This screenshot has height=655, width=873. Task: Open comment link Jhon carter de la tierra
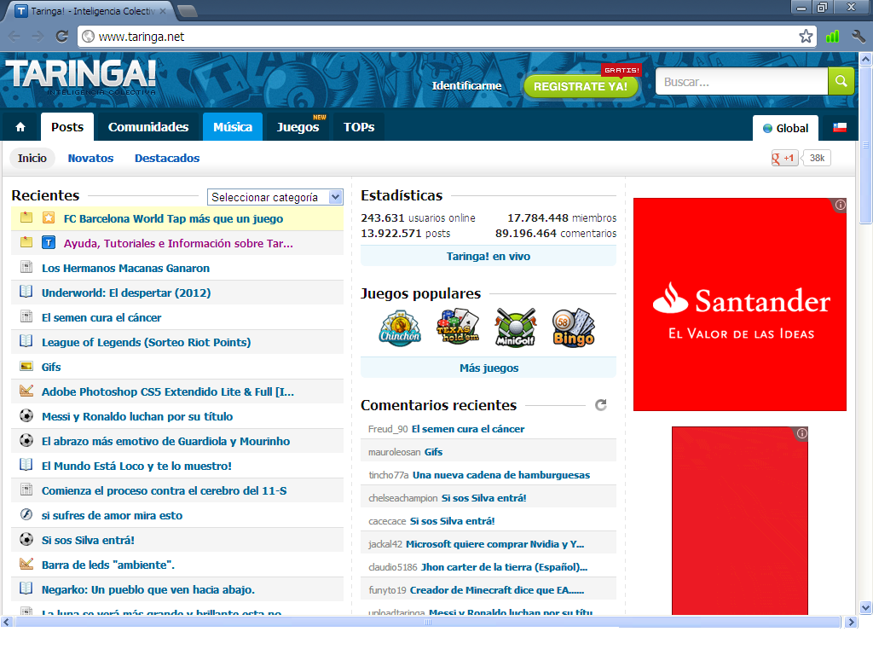(504, 567)
